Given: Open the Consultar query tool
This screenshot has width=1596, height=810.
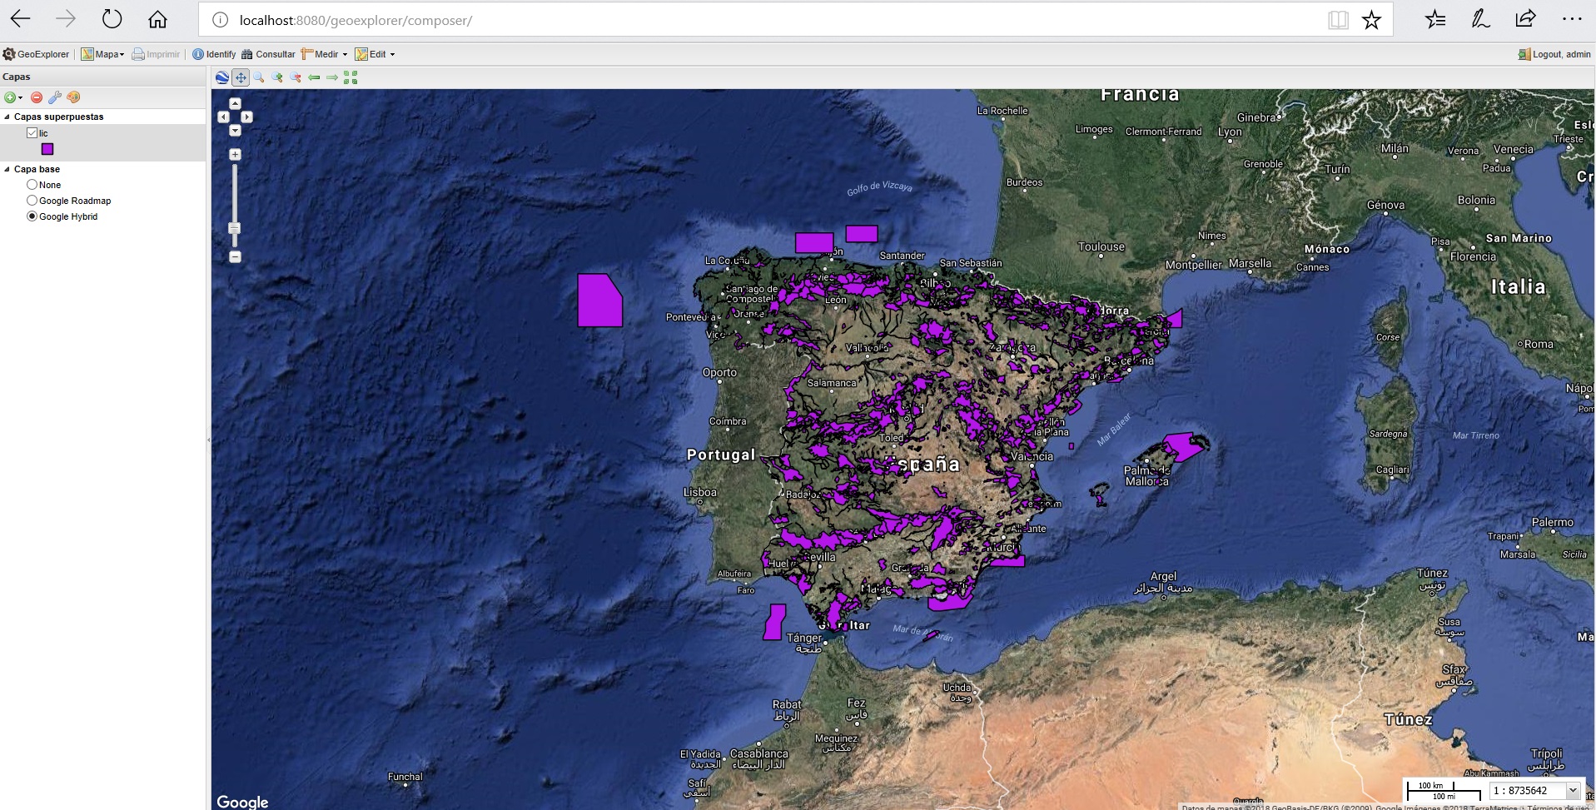Looking at the screenshot, I should coord(268,54).
